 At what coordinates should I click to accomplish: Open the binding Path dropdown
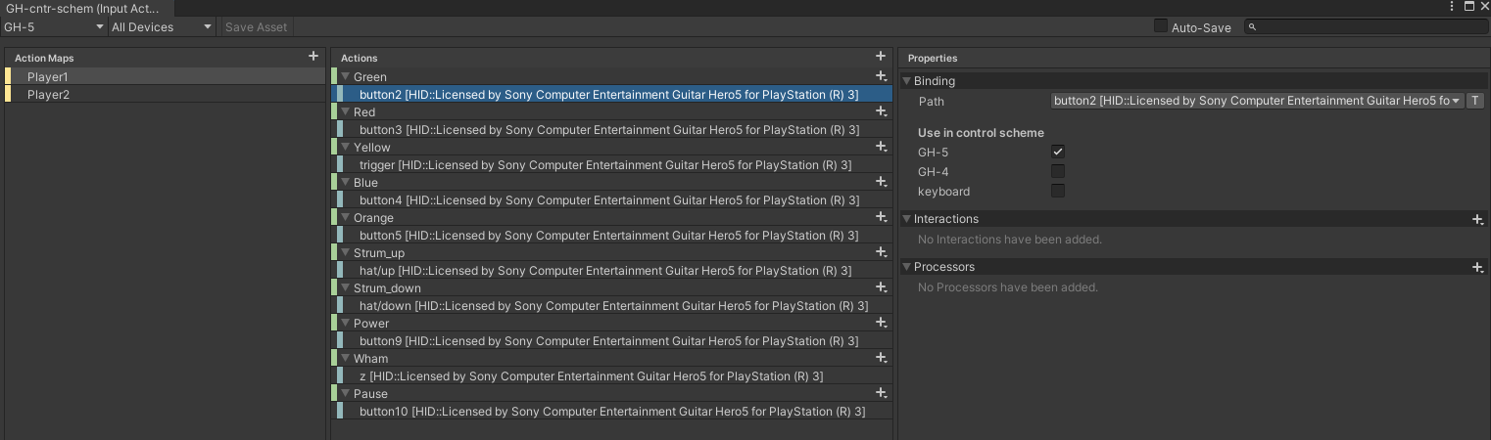coord(1257,101)
